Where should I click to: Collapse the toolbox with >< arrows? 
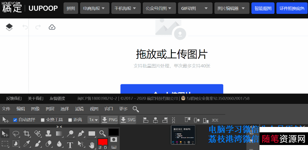coord(59,127)
